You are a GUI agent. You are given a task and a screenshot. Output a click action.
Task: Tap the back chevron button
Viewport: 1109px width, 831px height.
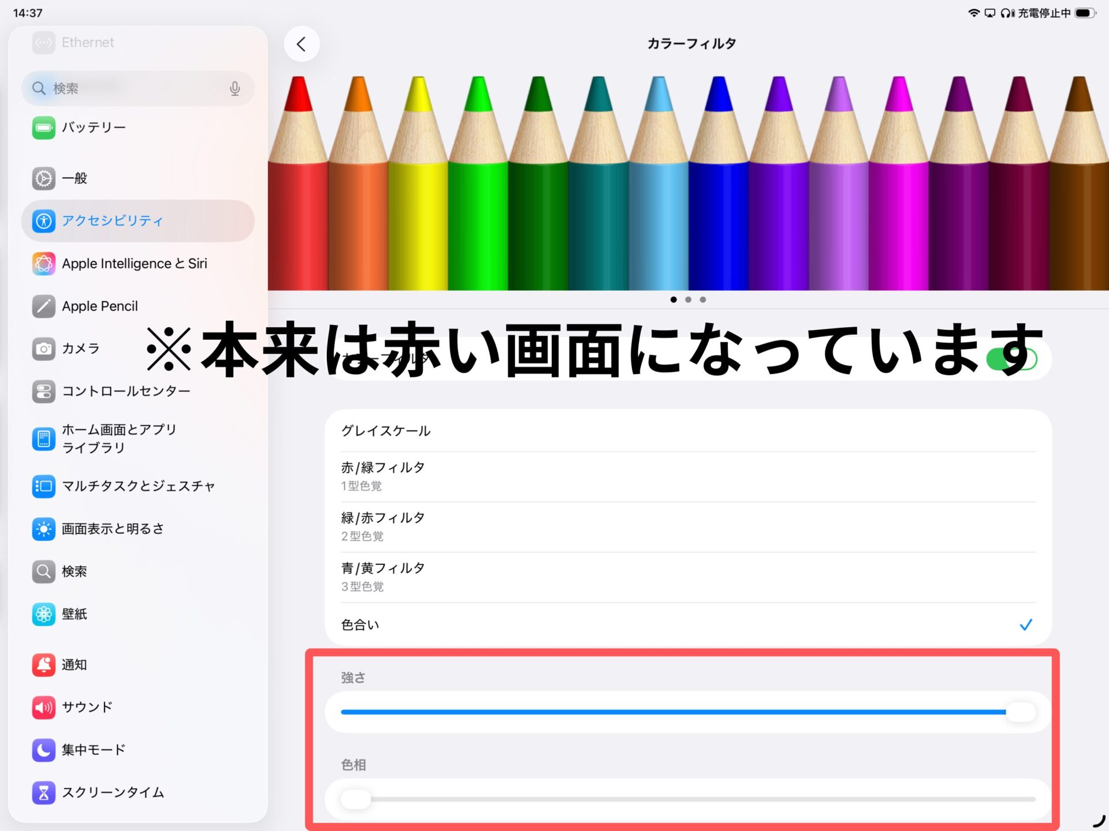(302, 44)
